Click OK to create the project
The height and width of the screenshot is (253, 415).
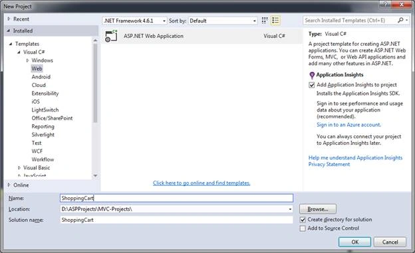(354, 242)
